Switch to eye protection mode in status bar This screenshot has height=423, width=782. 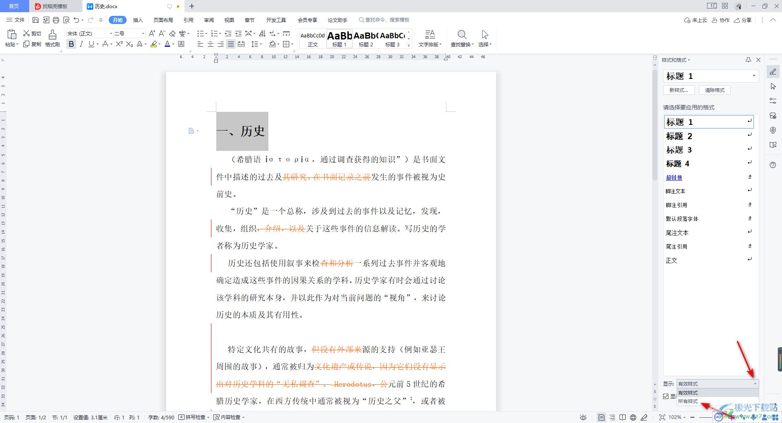click(583, 417)
